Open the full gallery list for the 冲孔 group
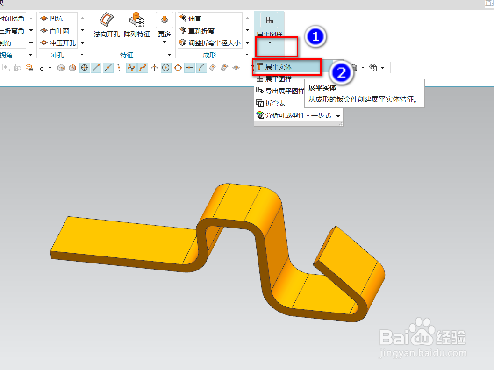The height and width of the screenshot is (370, 494). click(83, 43)
